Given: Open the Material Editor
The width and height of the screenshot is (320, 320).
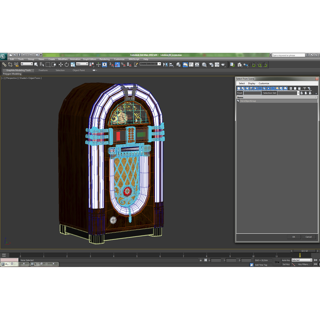Looking at the screenshot, I should (204, 64).
